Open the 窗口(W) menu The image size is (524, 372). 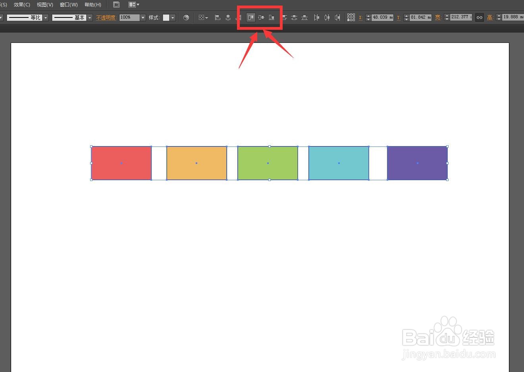[68, 4]
